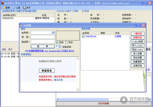The width and height of the screenshot is (153, 107).
Task: Minimize the main QQ水浒小黑 window
Action: [x=142, y=3]
